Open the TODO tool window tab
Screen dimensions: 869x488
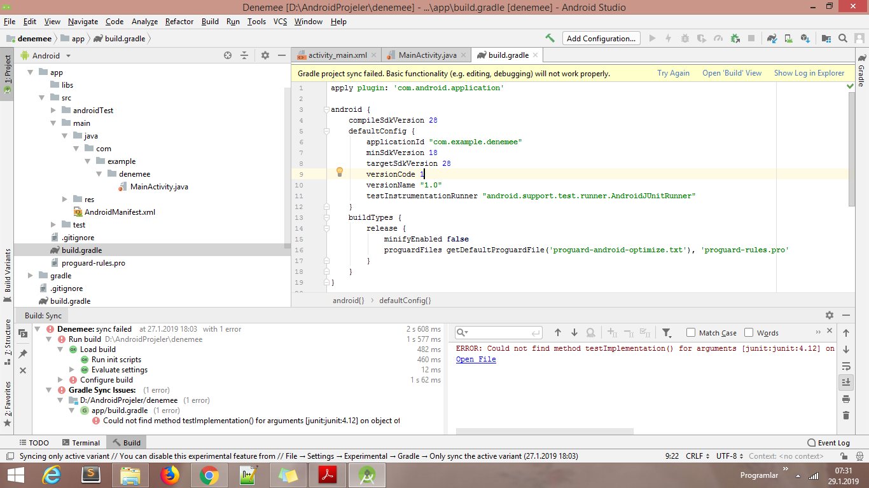34,443
